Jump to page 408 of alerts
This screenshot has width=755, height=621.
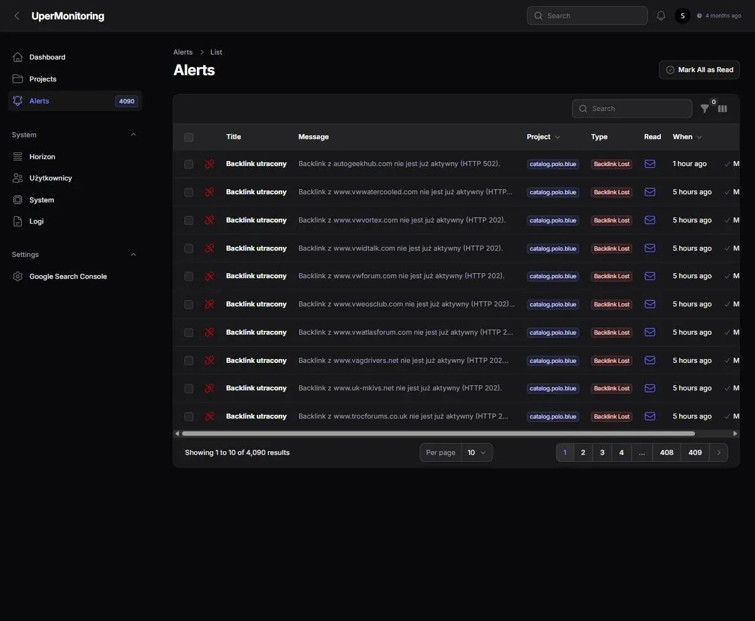pos(667,452)
